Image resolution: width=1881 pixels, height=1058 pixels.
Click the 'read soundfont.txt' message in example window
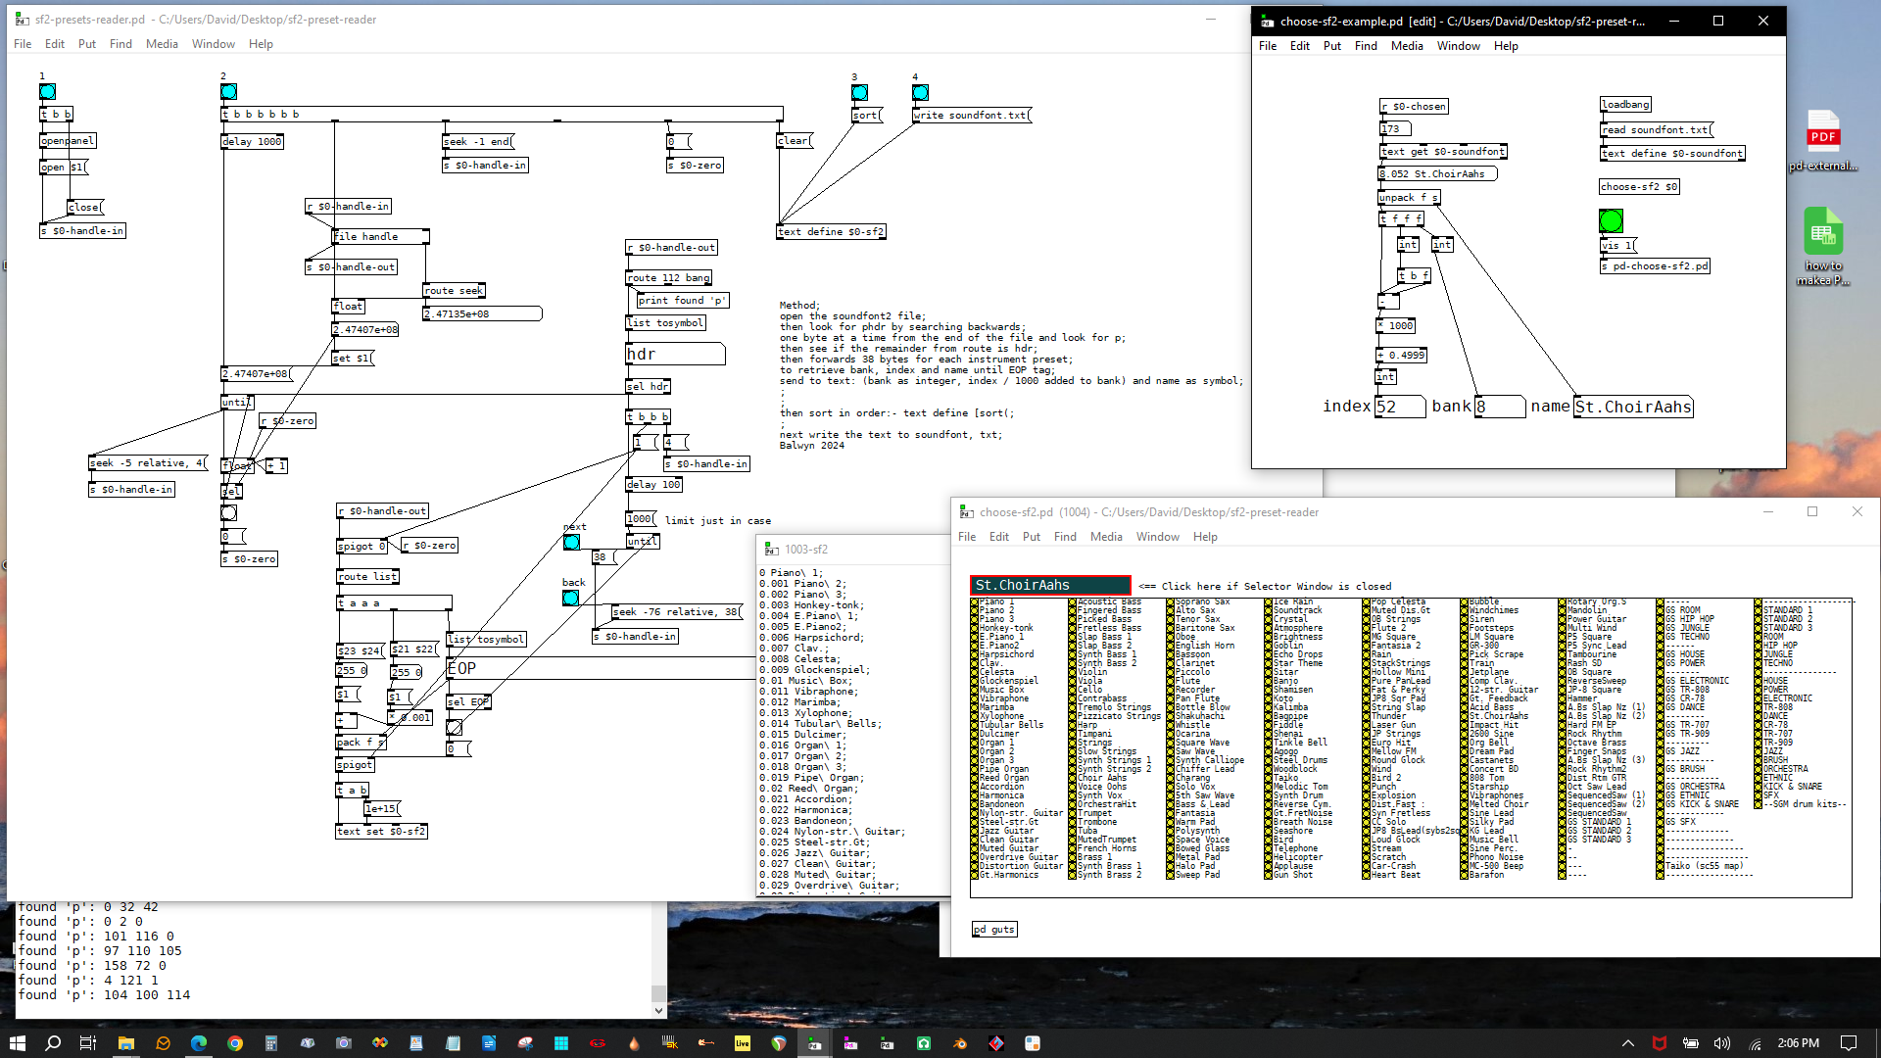(x=1657, y=130)
